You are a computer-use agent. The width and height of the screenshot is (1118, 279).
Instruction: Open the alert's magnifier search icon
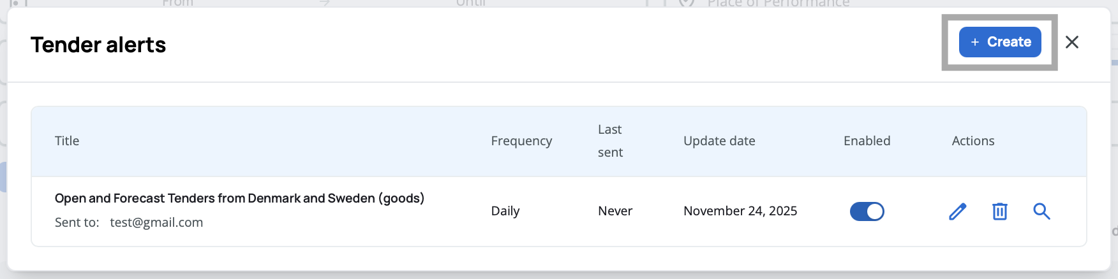1041,211
